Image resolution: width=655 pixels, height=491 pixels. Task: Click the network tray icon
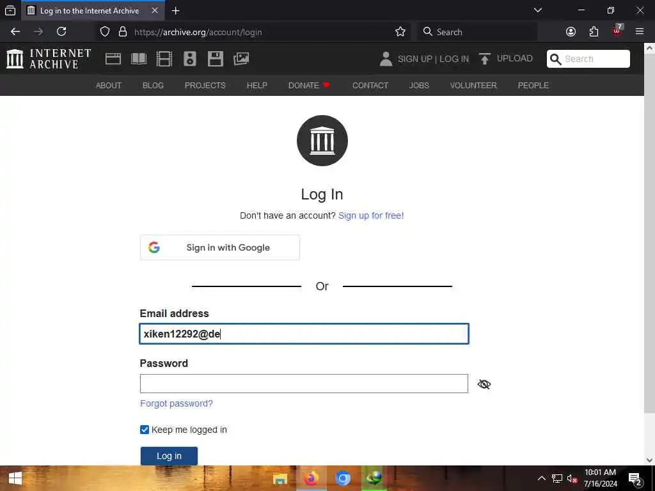point(557,478)
